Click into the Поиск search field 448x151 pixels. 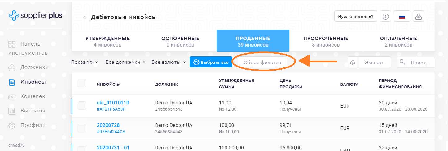[x=420, y=62]
